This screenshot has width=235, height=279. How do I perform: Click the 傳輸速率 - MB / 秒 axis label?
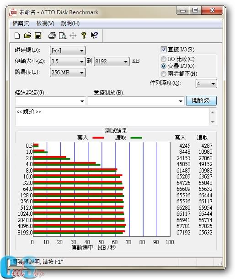pos(93,247)
